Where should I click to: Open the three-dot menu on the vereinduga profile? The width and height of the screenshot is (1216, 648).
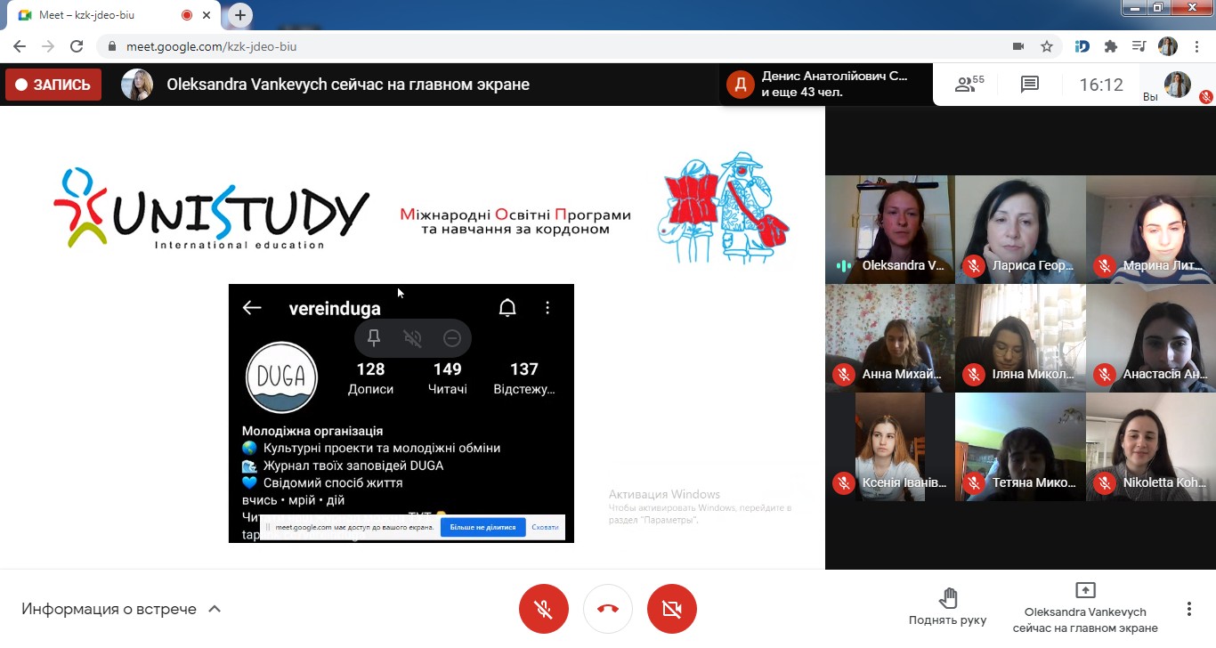coord(547,308)
